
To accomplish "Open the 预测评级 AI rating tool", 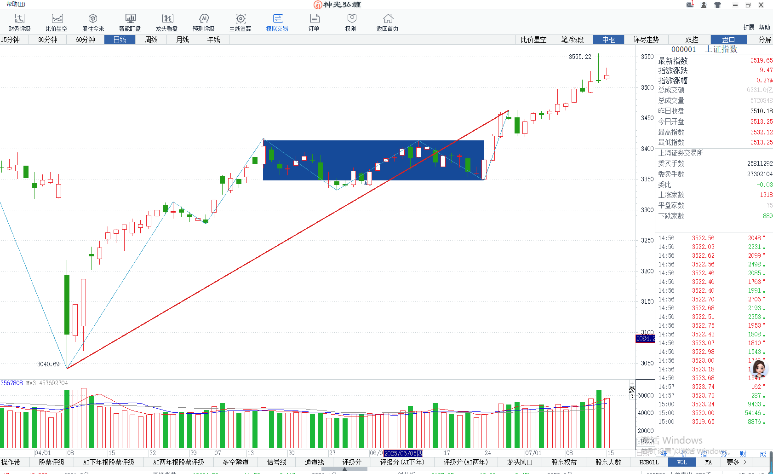I will coord(204,23).
